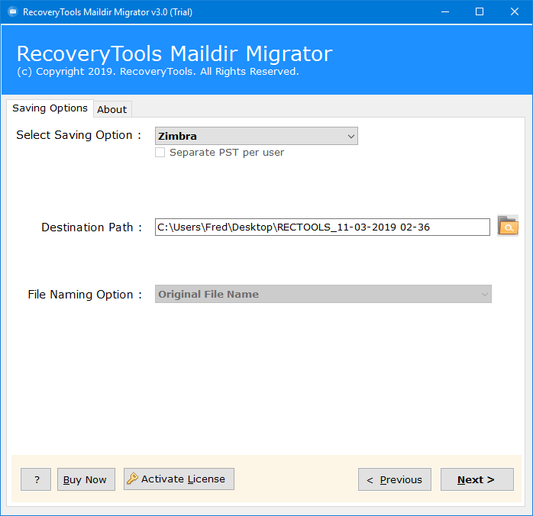Viewport: 533px width, 516px height.
Task: Open the File Naming Option dropdown
Action: 323,294
